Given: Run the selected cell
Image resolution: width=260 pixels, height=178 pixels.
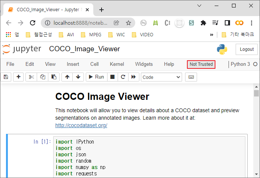Looking at the screenshot, I should coord(97,77).
